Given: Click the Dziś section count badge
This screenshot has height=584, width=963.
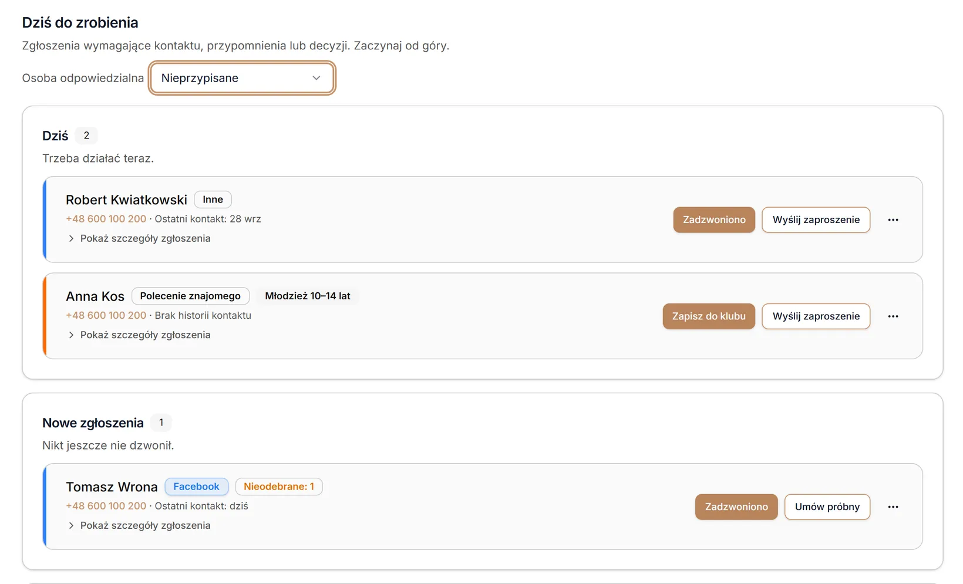Looking at the screenshot, I should click(x=86, y=136).
